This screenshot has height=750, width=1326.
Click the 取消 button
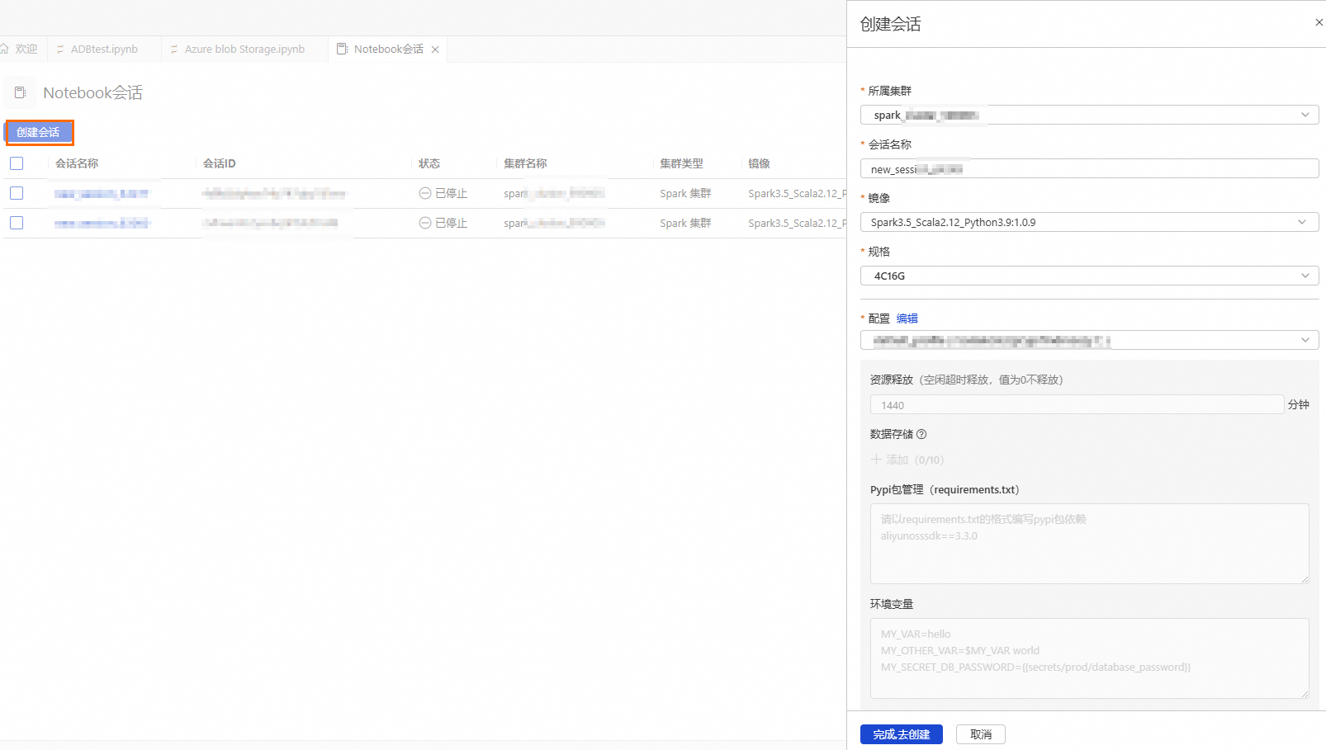click(x=981, y=734)
